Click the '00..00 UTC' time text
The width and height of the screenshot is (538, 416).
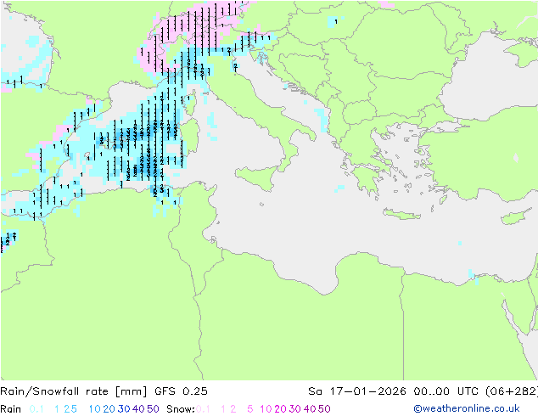point(448,391)
